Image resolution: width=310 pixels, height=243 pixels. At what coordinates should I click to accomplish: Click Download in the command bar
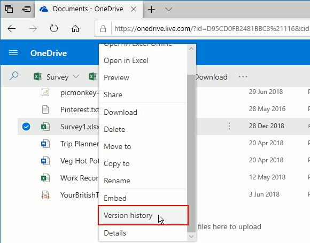coord(211,77)
